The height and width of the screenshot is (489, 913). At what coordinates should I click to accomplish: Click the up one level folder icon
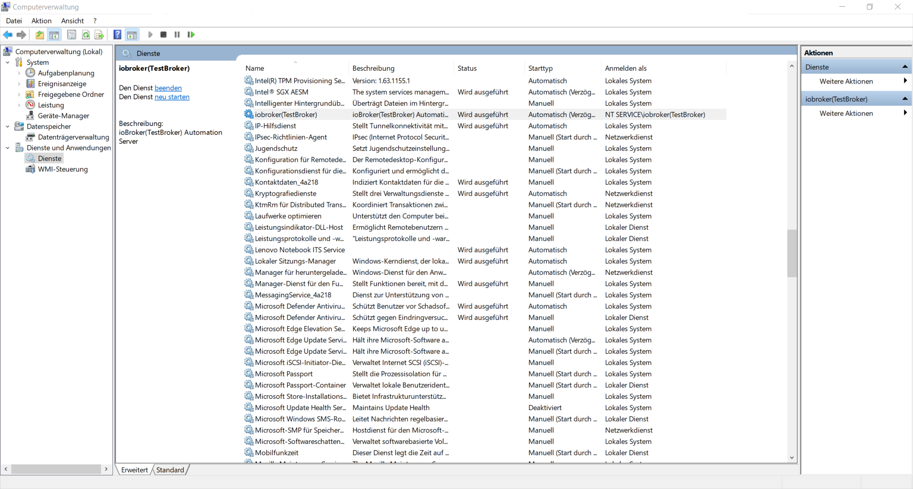click(x=40, y=35)
